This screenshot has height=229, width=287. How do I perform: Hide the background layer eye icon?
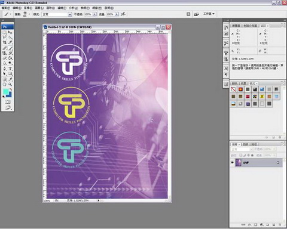pos(232,163)
